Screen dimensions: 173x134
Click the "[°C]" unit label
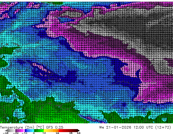point(40,127)
